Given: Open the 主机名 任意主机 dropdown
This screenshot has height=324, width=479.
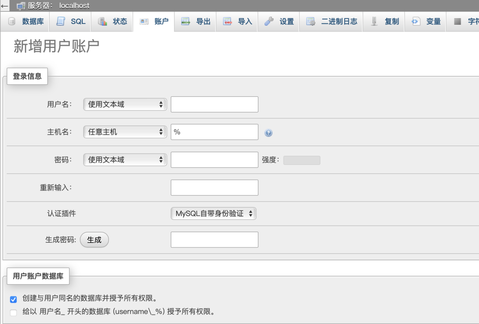Looking at the screenshot, I should pyautogui.click(x=125, y=132).
